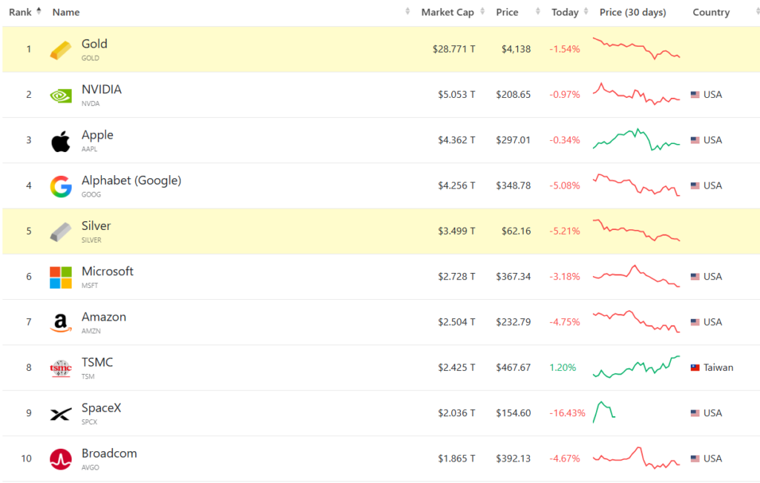Click the Country column header
The height and width of the screenshot is (483, 760).
pyautogui.click(x=711, y=12)
